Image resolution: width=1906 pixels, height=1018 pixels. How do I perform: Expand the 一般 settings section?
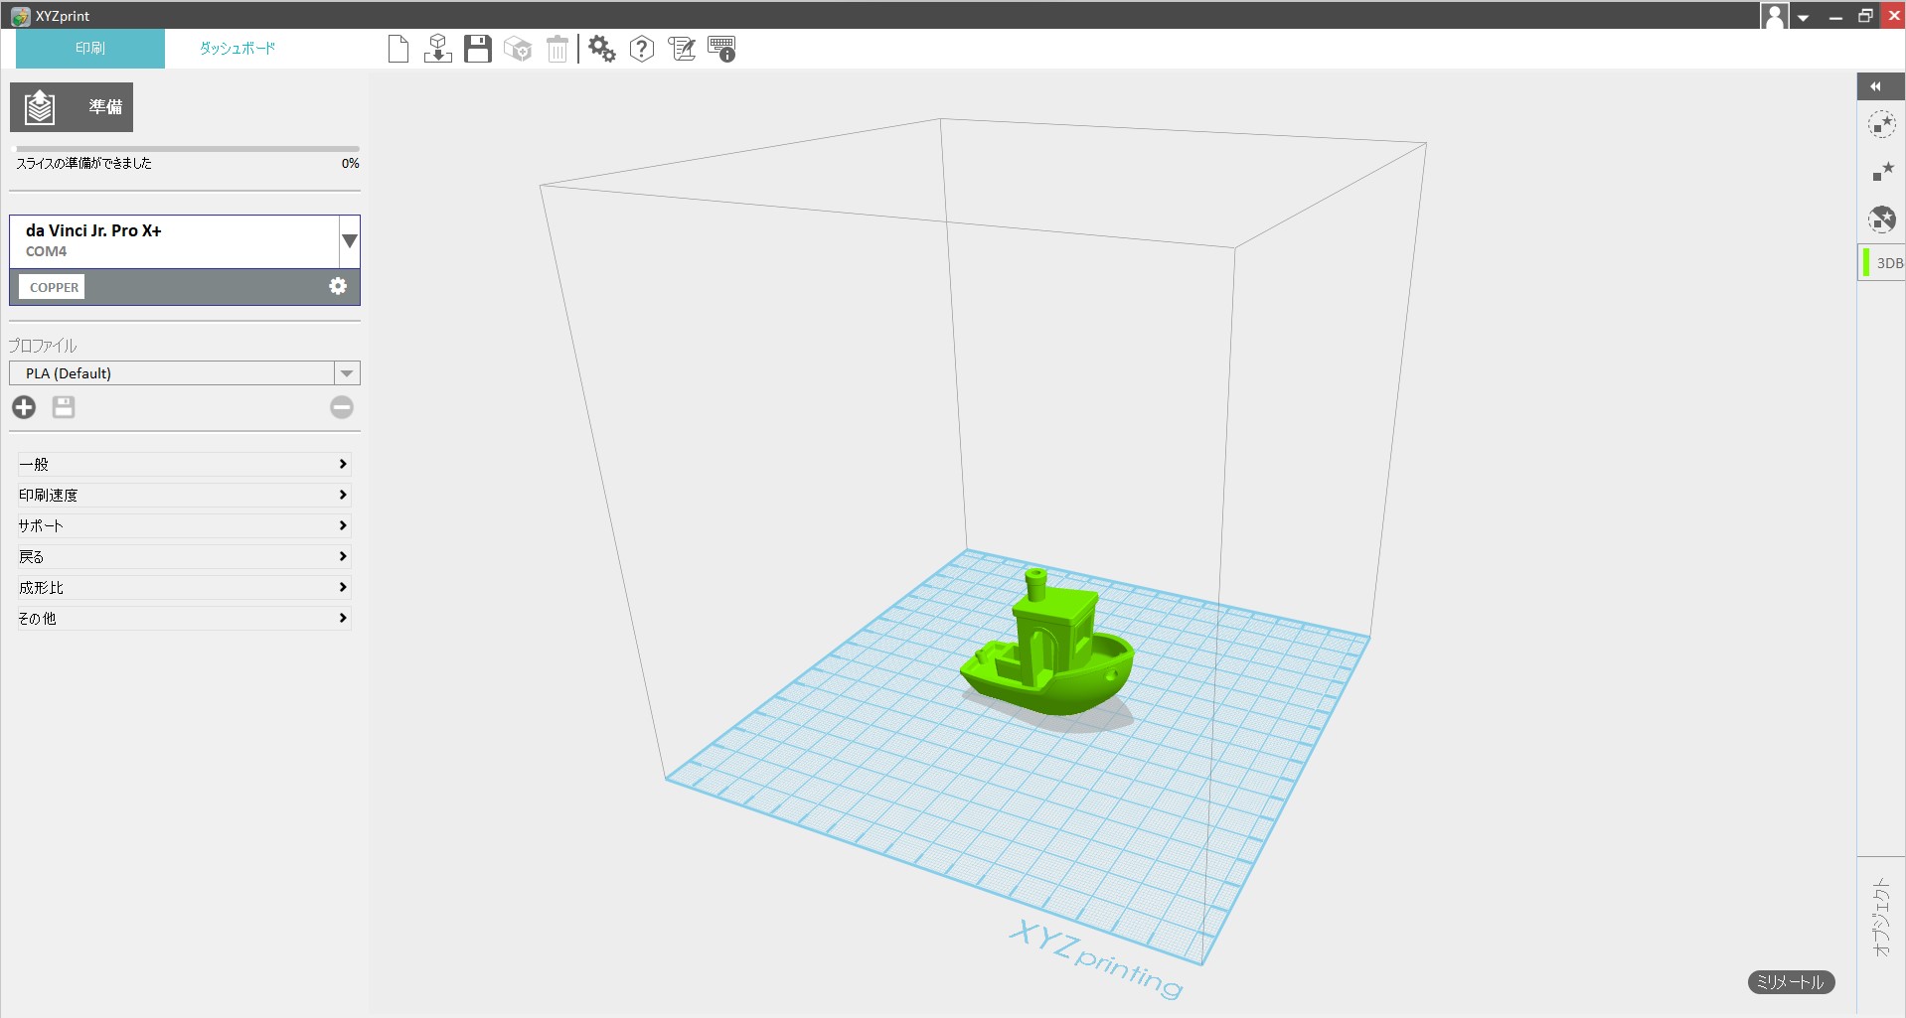184,464
